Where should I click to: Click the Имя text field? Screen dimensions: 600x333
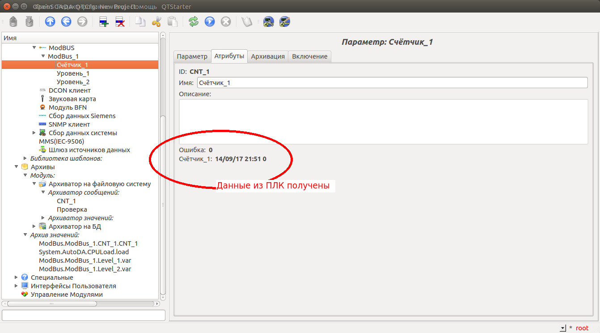coord(392,83)
